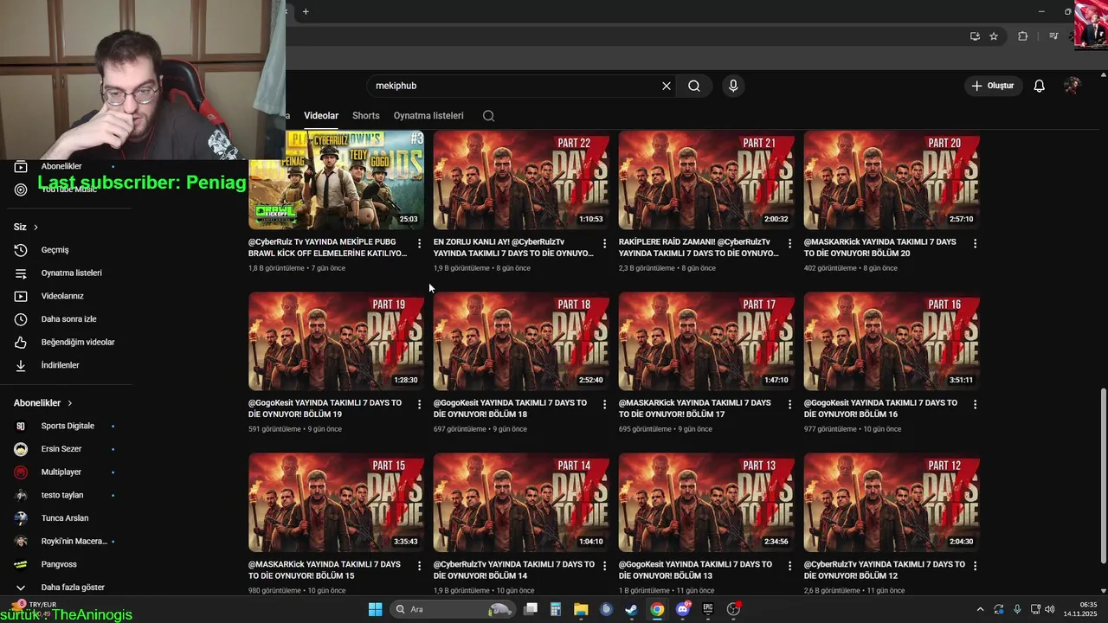This screenshot has height=623, width=1108.
Task: Open options menu for BÖLÜM 16 video
Action: pyautogui.click(x=975, y=404)
